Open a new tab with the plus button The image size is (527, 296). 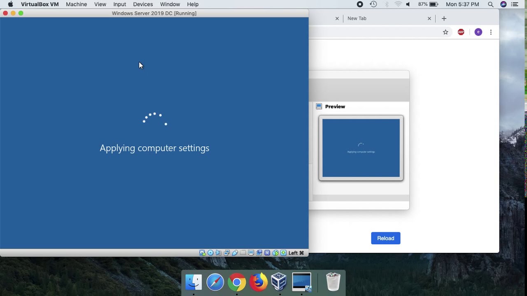(x=444, y=18)
